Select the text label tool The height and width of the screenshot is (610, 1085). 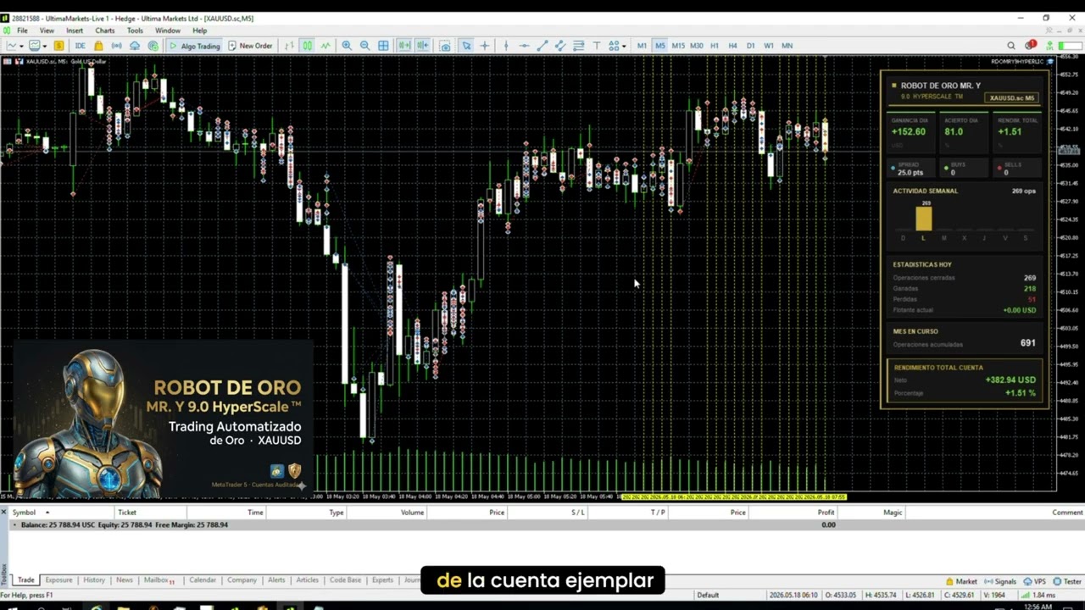pyautogui.click(x=597, y=46)
